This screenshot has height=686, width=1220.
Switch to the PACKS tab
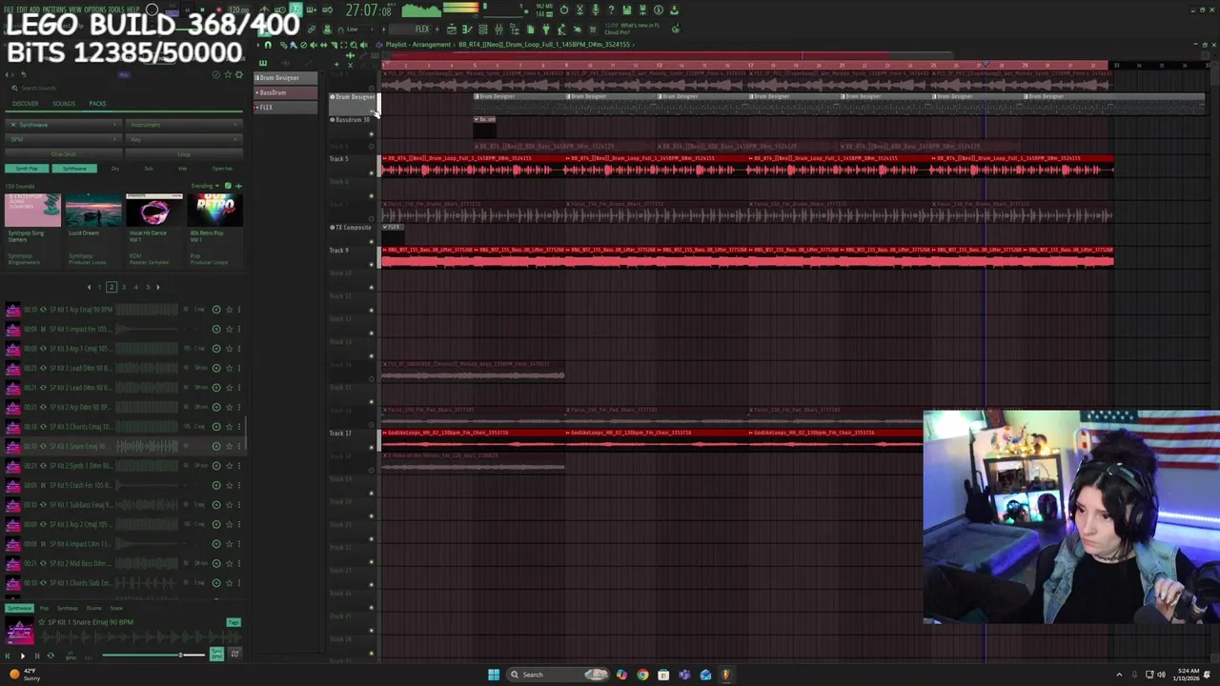[x=97, y=103]
